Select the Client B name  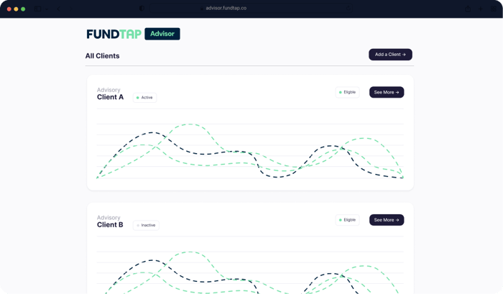110,225
